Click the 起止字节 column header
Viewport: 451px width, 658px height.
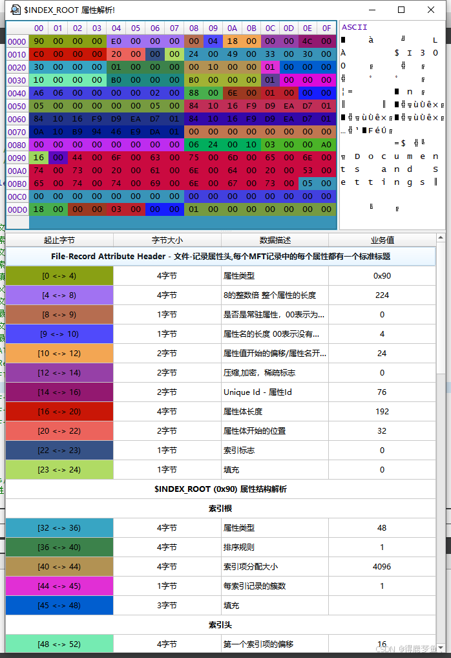click(59, 240)
